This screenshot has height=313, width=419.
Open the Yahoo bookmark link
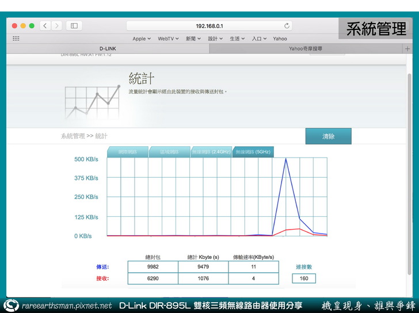(280, 39)
